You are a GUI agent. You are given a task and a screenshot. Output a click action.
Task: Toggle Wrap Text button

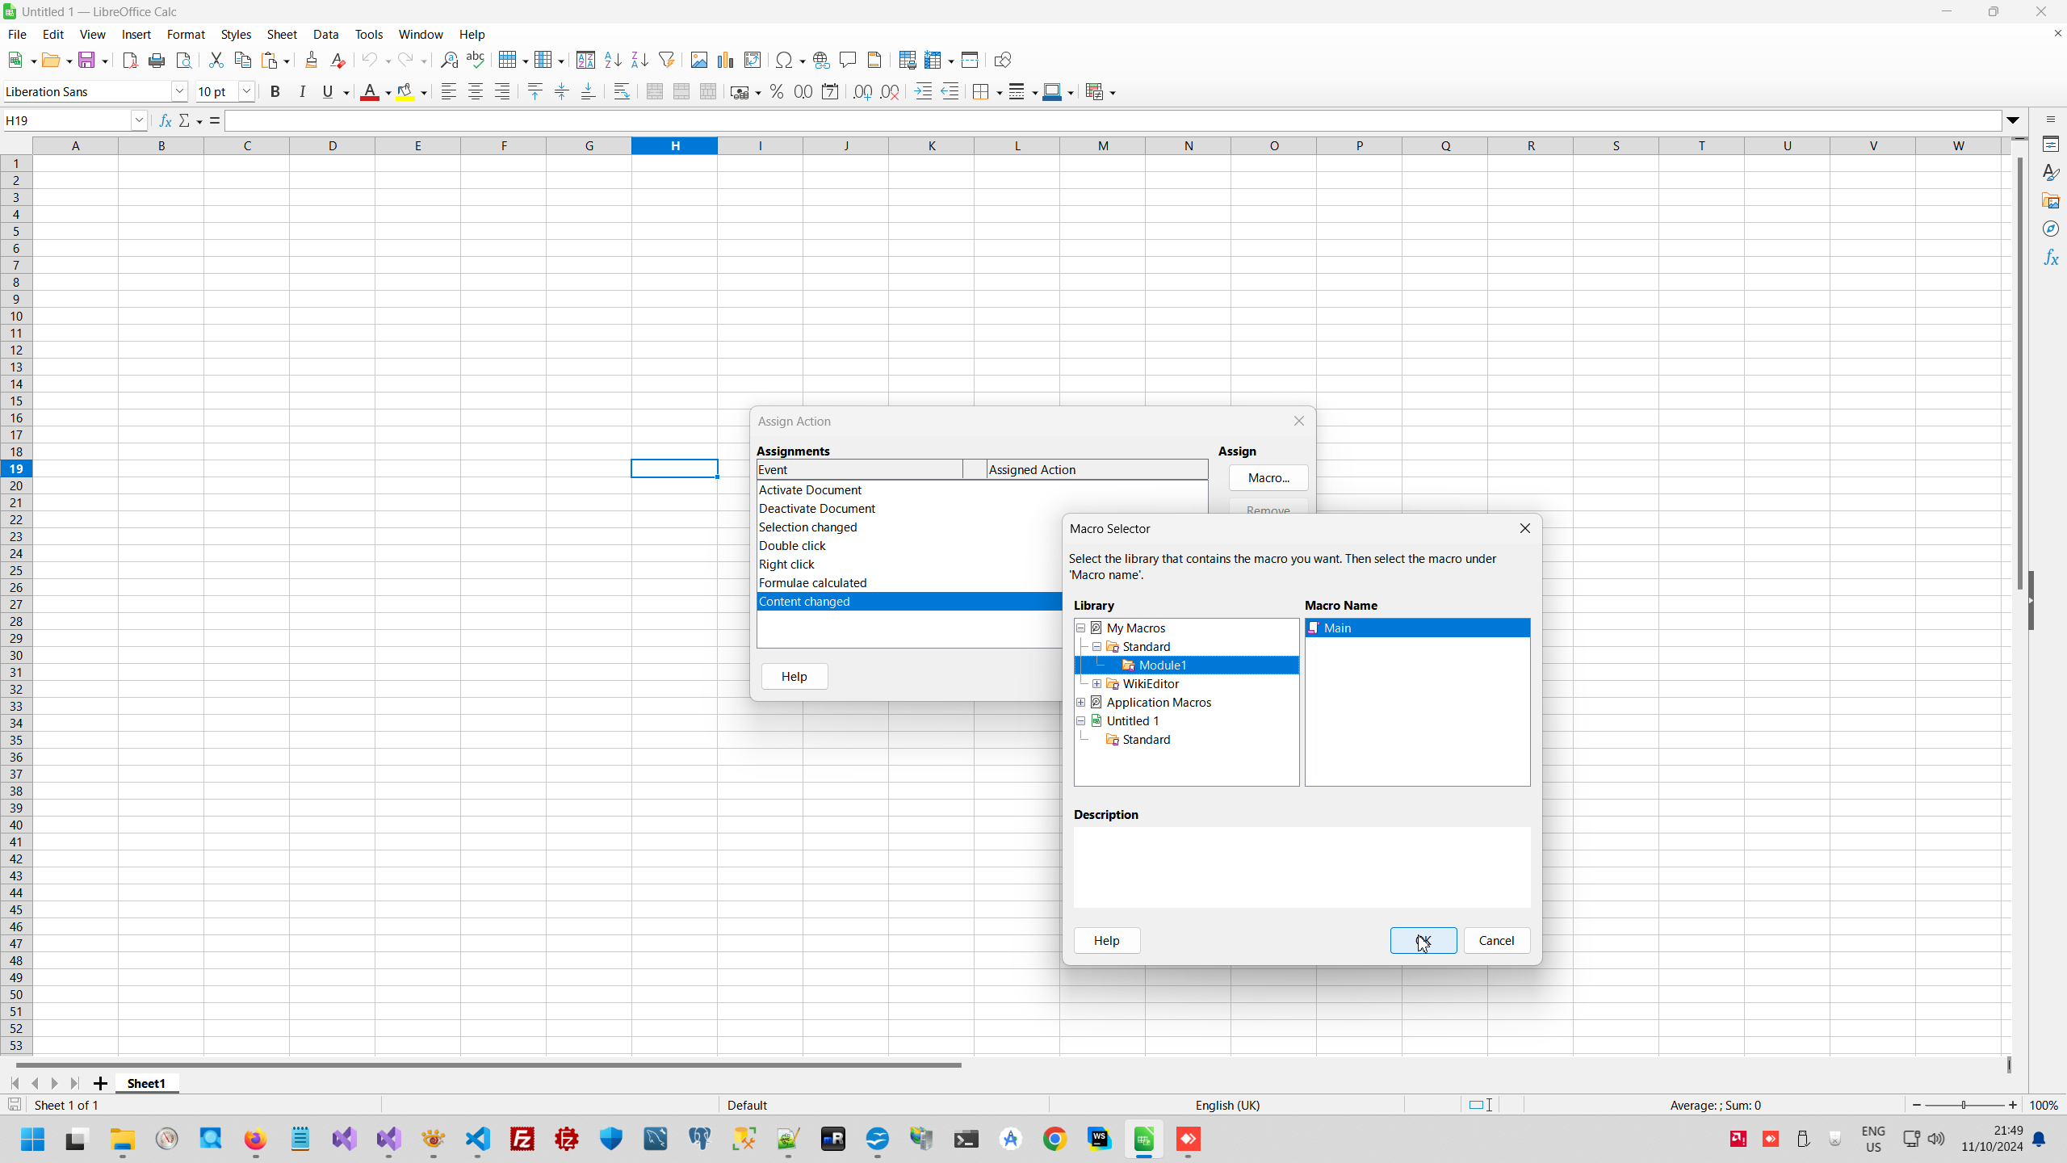tap(621, 91)
